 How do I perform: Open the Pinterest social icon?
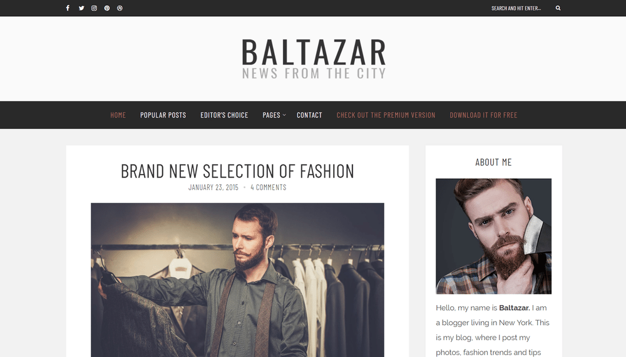click(x=107, y=8)
